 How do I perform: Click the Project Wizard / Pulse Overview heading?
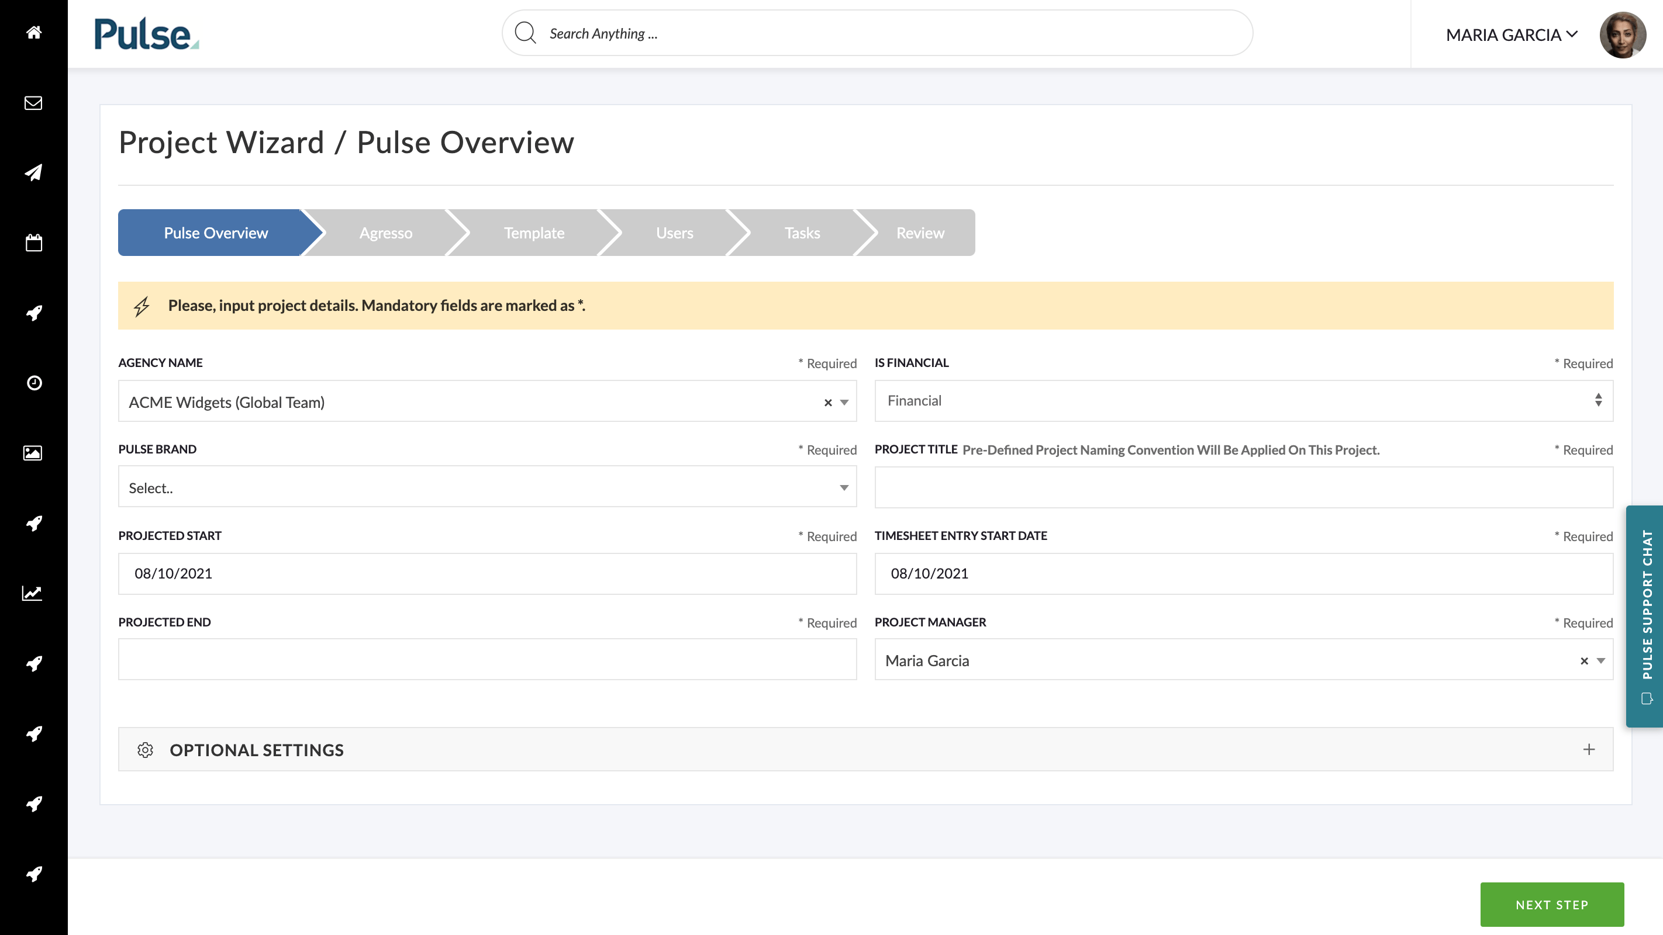tap(346, 143)
